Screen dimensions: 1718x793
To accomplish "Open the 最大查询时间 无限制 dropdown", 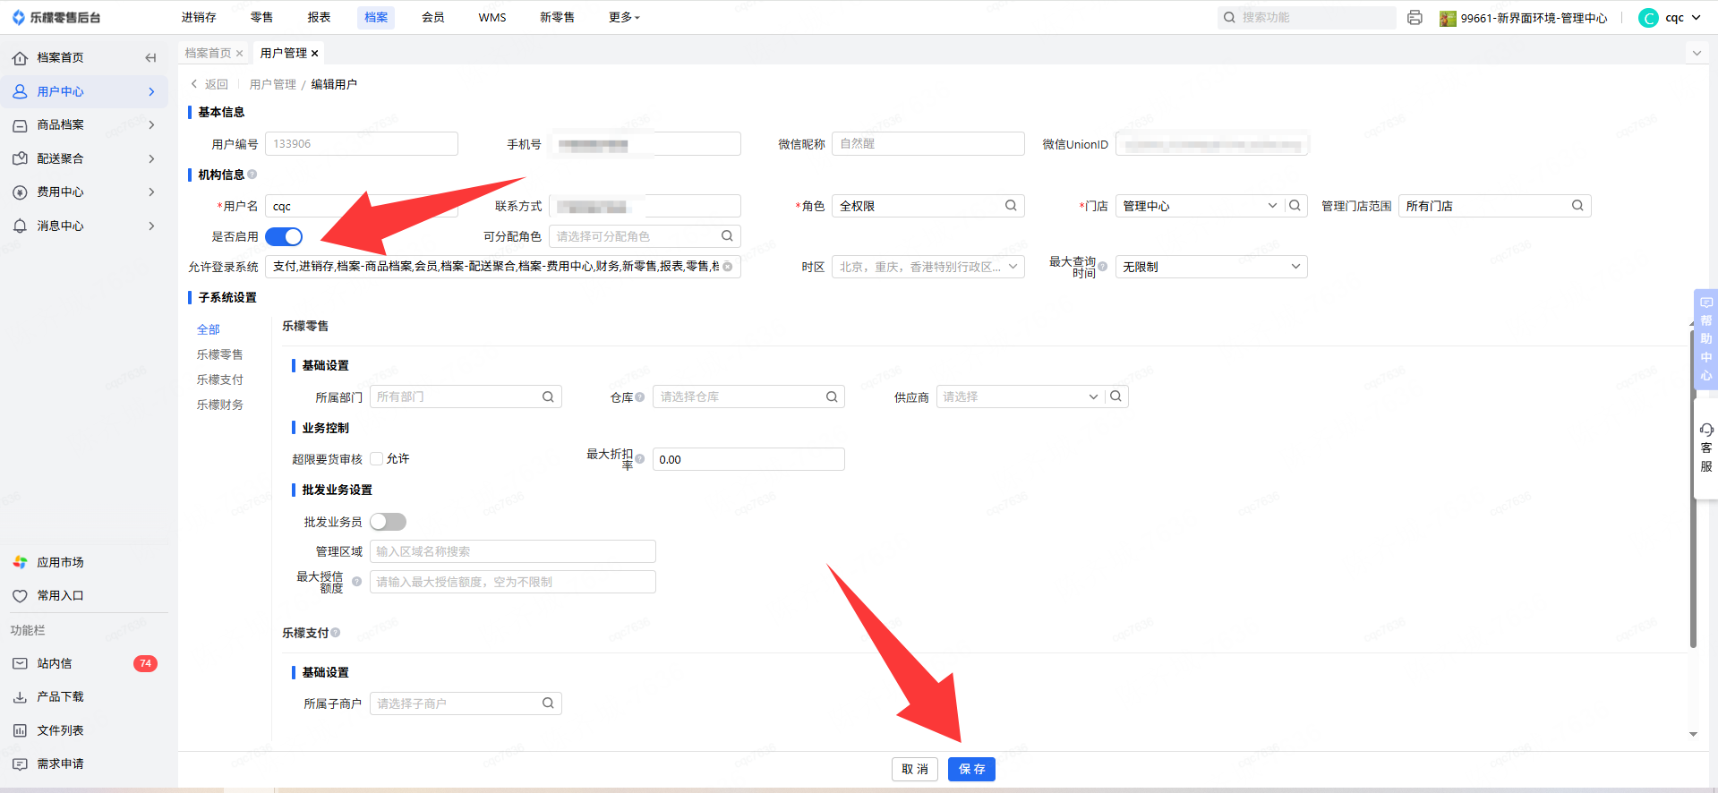I will [1211, 267].
